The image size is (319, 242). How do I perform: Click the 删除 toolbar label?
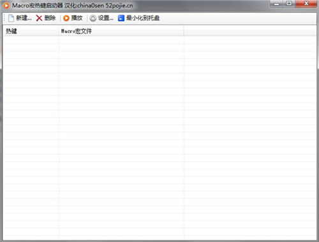(x=50, y=18)
